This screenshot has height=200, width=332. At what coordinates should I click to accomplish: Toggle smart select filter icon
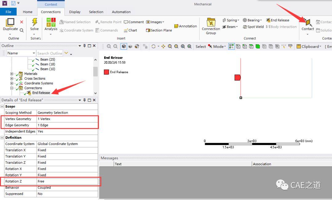(231, 46)
